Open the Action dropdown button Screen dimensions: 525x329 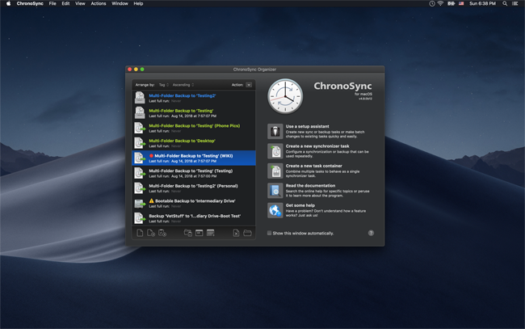click(x=249, y=85)
